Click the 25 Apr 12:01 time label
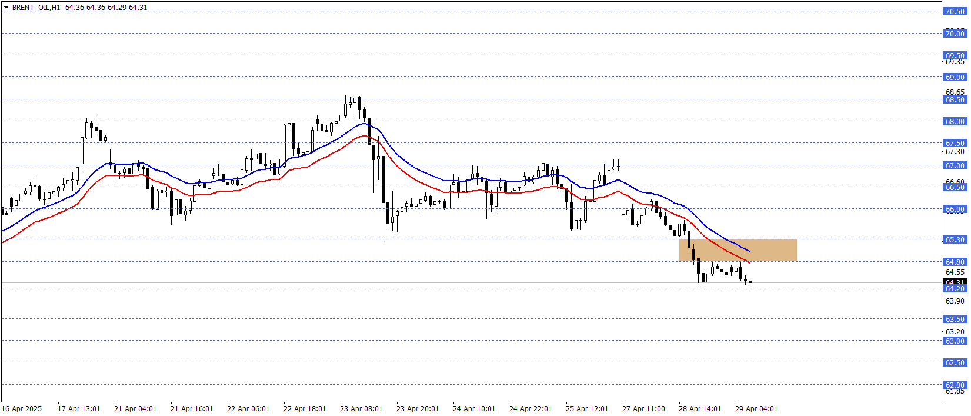 587,409
